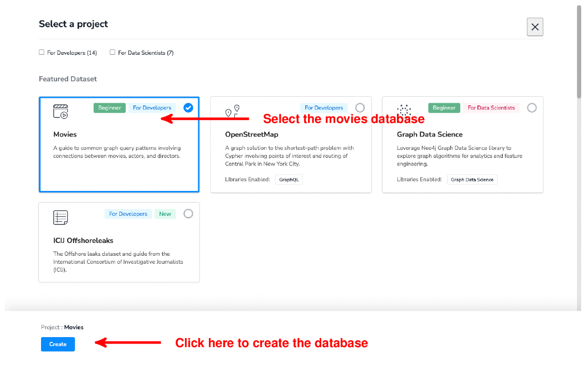Select the Movies project radio button

189,108
